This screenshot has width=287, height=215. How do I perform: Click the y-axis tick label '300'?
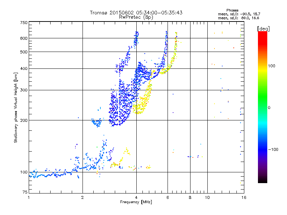(24, 90)
